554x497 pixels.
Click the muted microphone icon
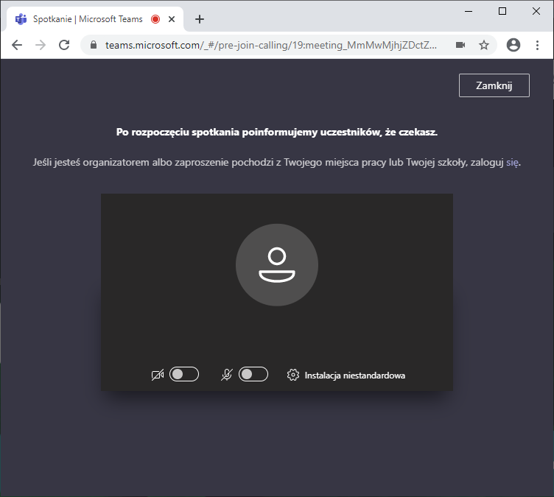tap(227, 375)
